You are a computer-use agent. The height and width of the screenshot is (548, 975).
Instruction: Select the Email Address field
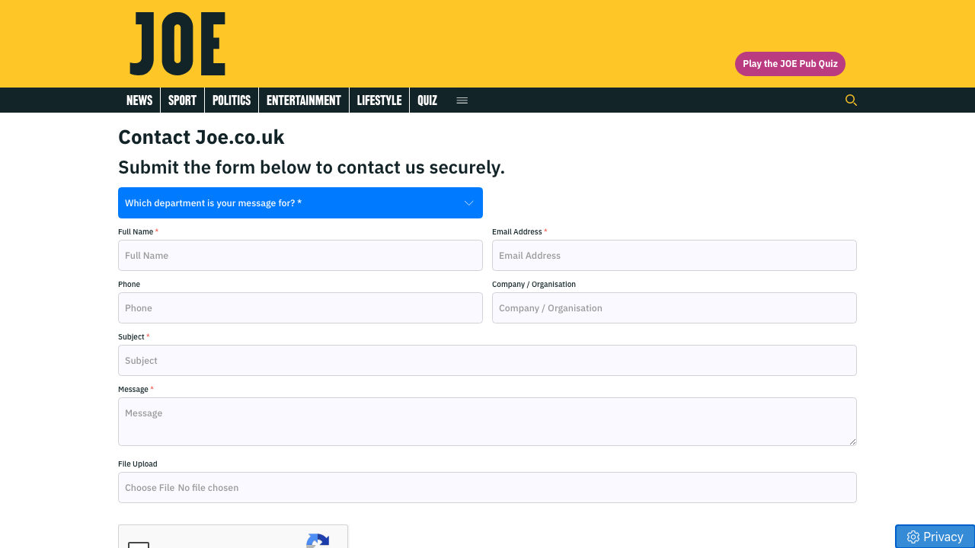tap(673, 255)
